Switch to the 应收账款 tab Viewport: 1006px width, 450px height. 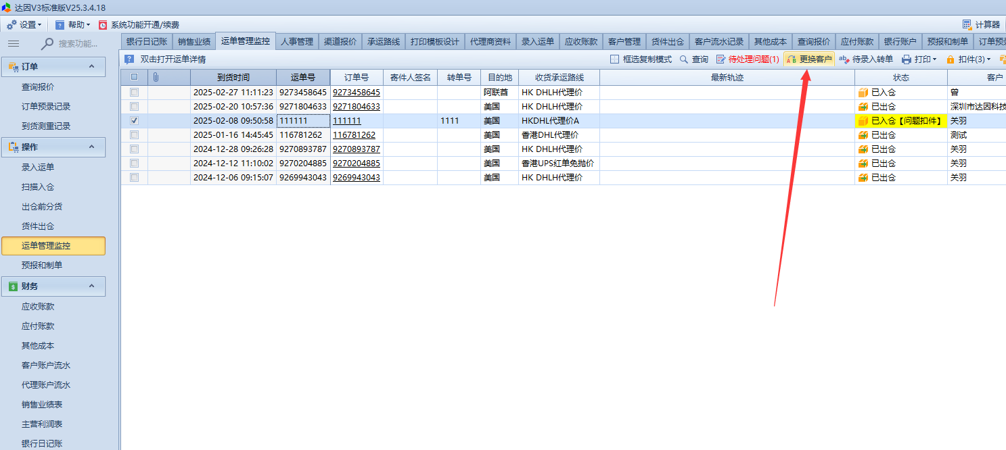(x=581, y=42)
